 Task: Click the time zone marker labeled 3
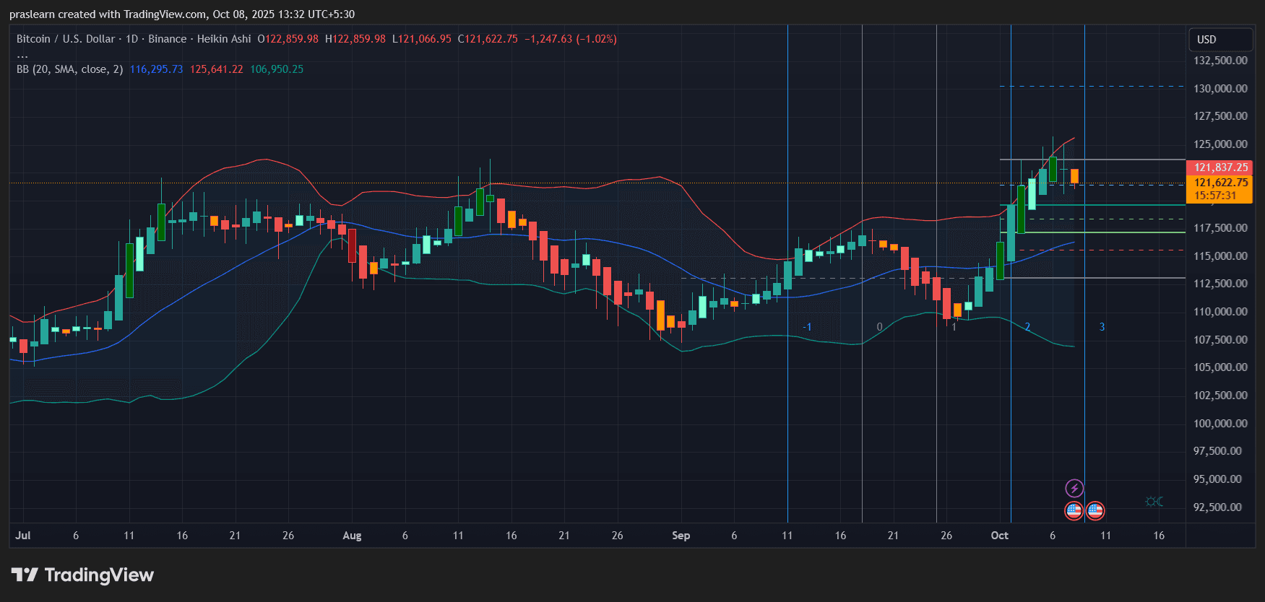pyautogui.click(x=1102, y=327)
